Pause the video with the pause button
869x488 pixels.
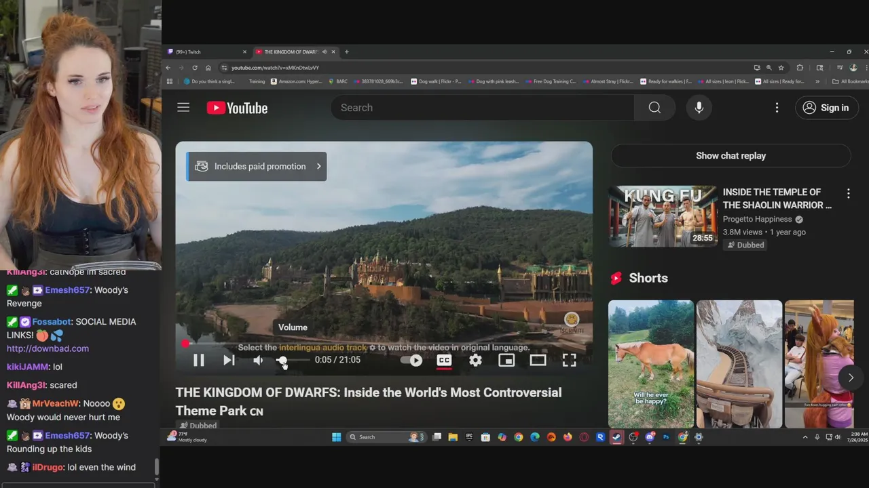pyautogui.click(x=198, y=361)
